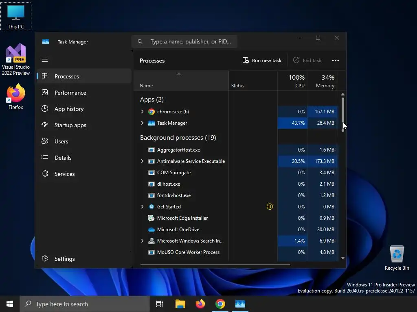Click the taskbar 'Type here to search' box
Viewport: 417px width, 312px height.
(x=85, y=304)
